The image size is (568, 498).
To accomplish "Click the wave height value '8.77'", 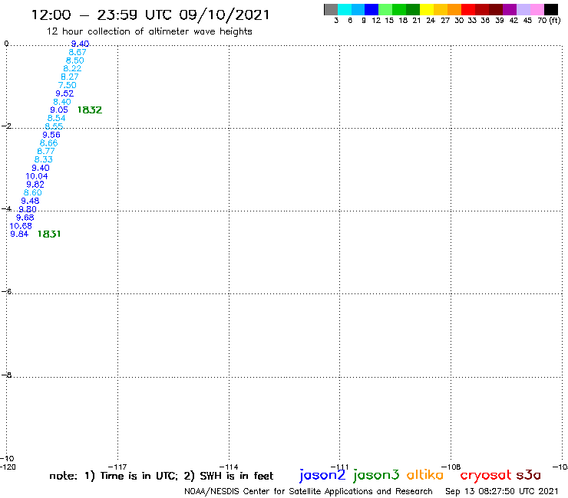I will [x=46, y=151].
